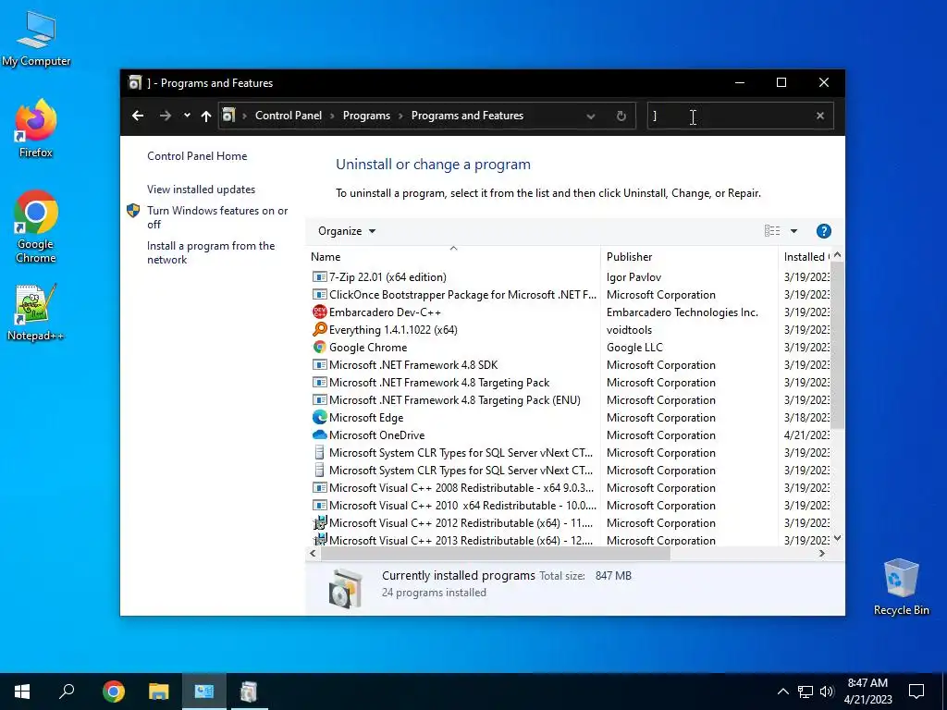This screenshot has width=947, height=710.
Task: Click horizontal scrollbar left arrow
Action: click(313, 553)
